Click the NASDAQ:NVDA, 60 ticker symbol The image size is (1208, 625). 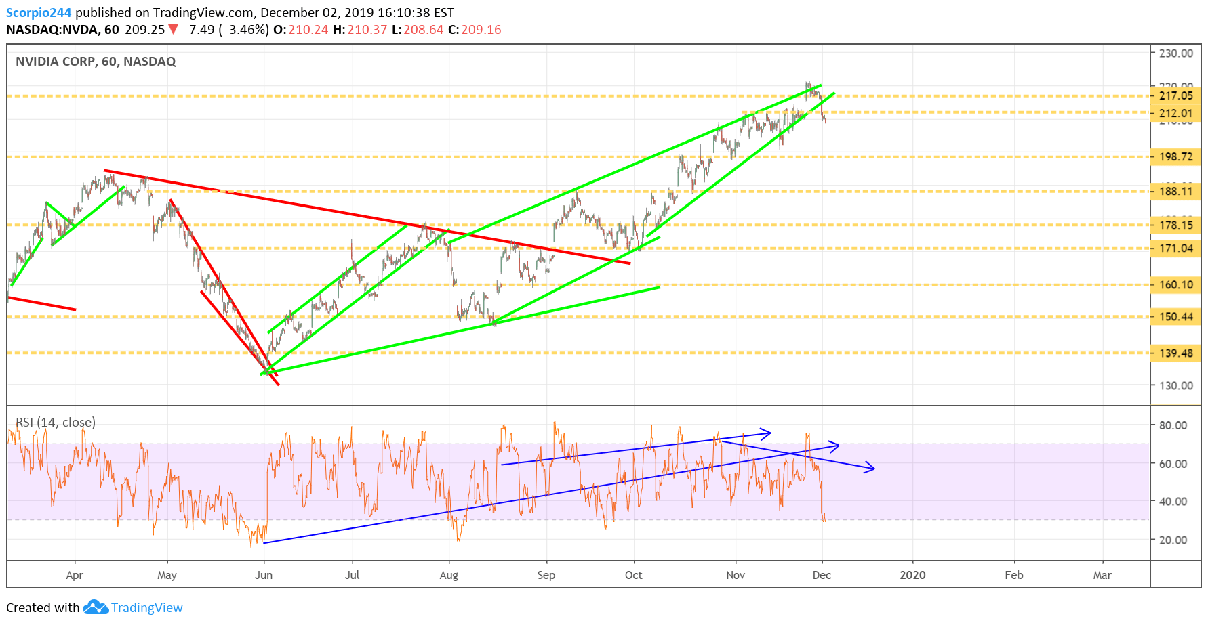point(62,30)
